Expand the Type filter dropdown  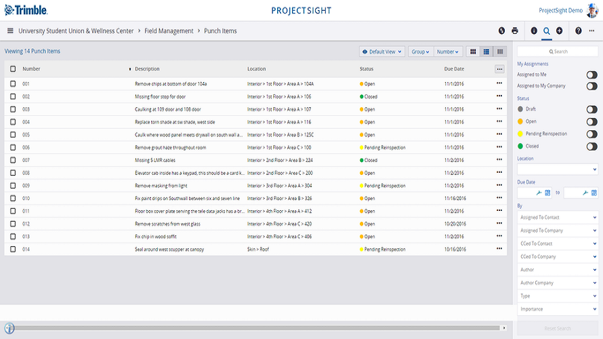pos(558,296)
